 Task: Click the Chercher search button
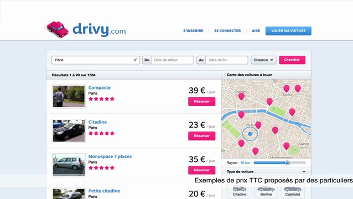(292, 60)
